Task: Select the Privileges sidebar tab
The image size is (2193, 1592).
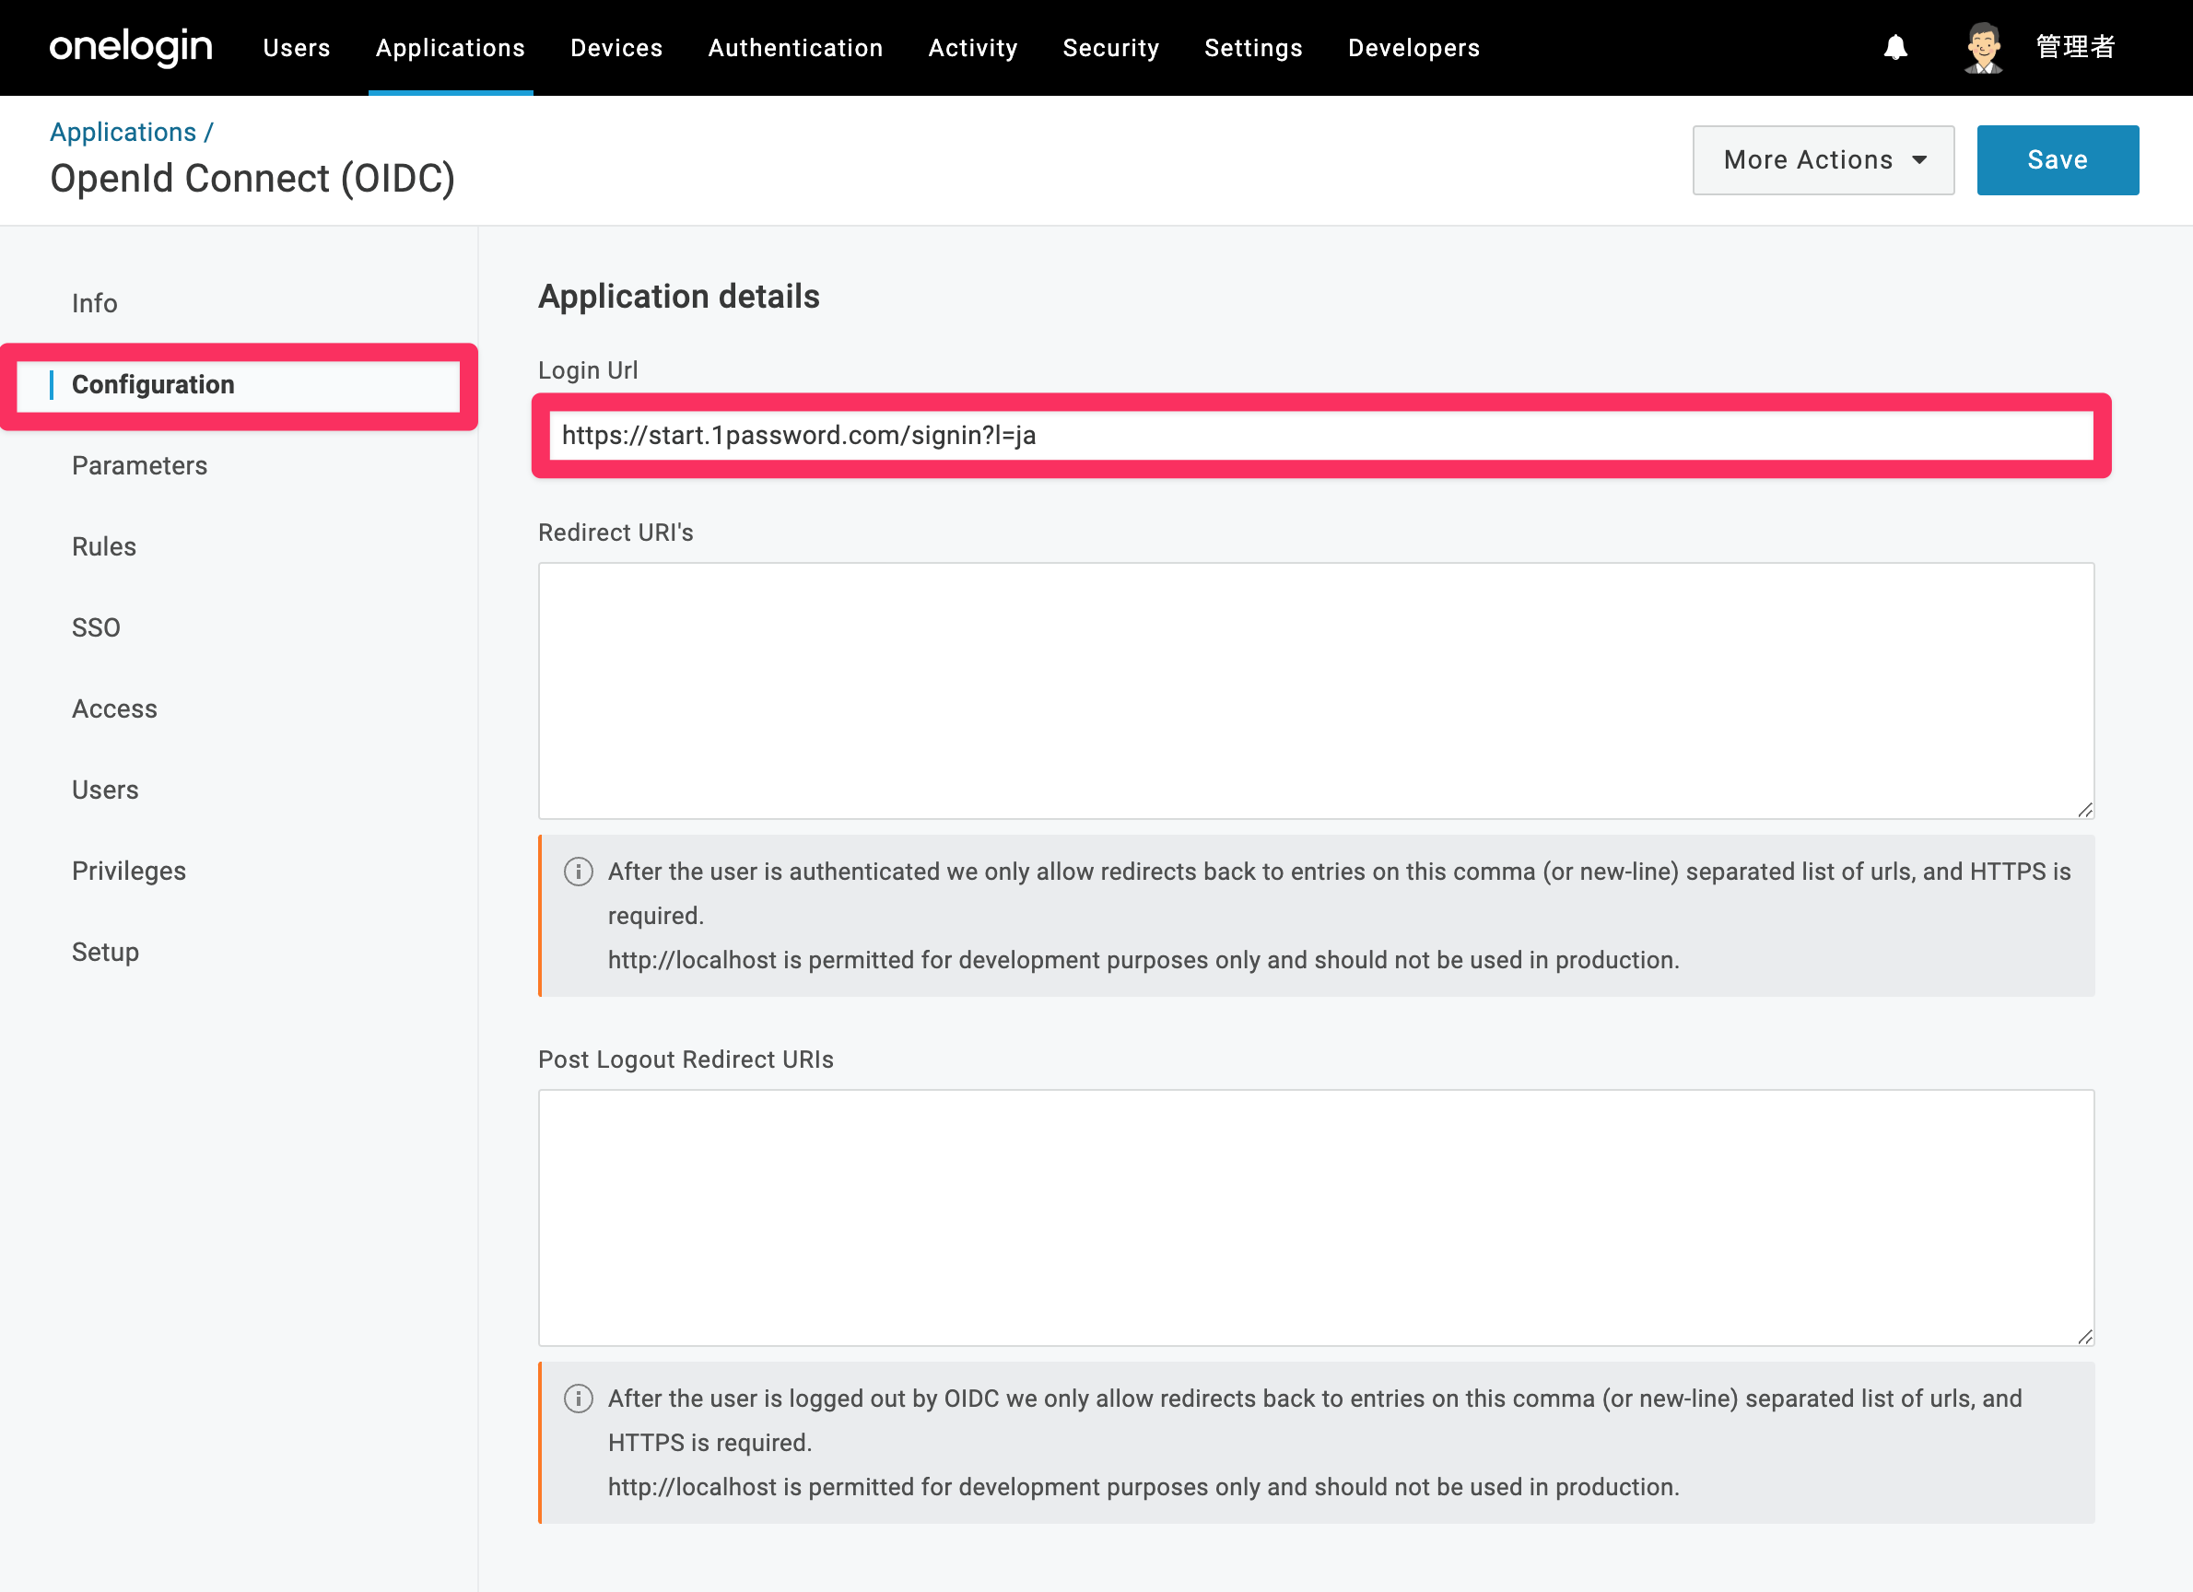Action: [129, 871]
